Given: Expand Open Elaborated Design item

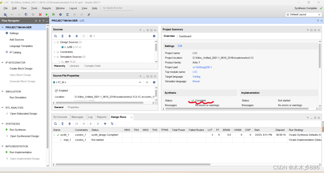Looking at the screenshot, I should (7, 114).
